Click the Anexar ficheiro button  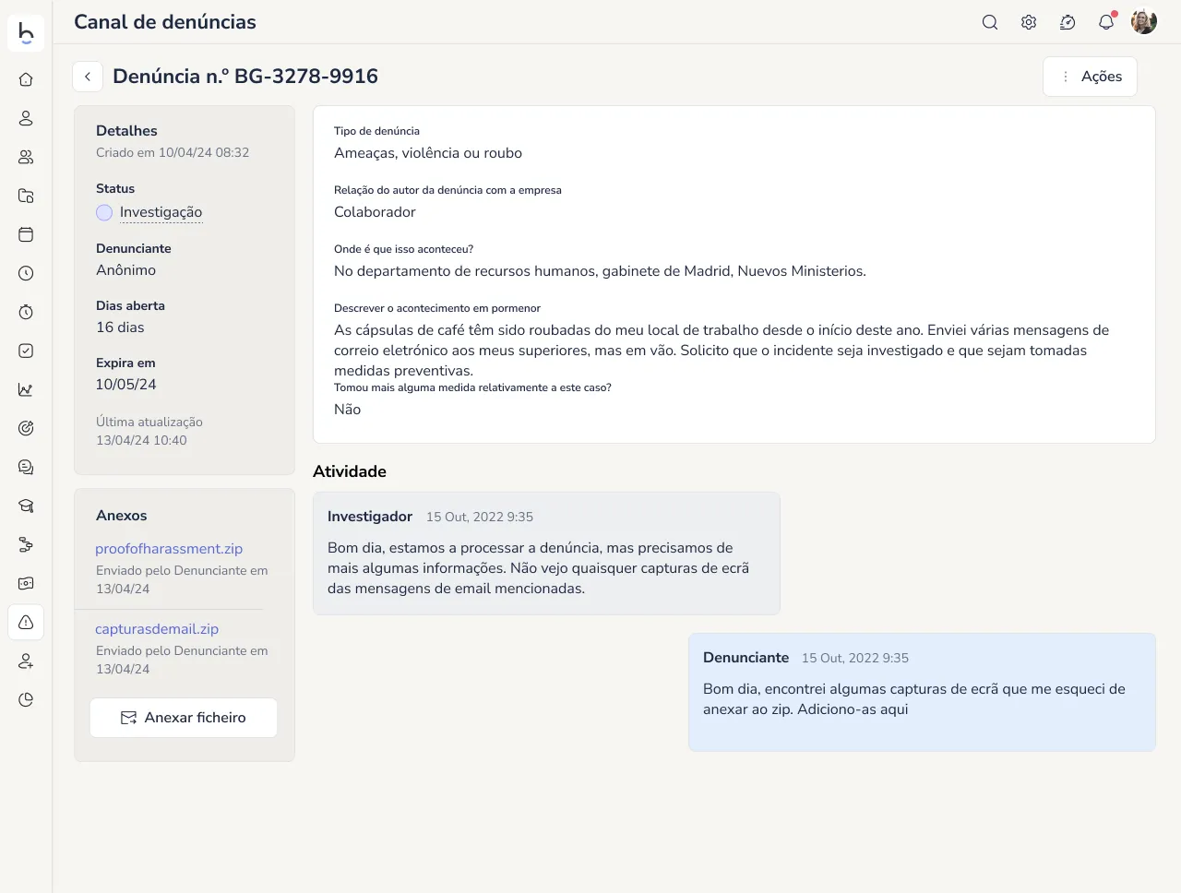coord(184,718)
